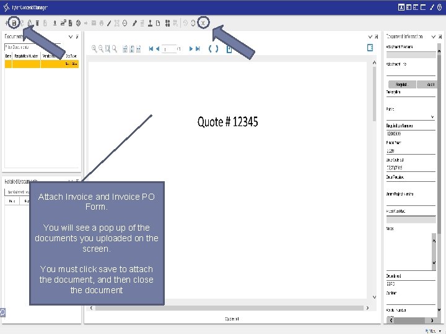Collapse the Documents panel chevron
Viewport: 446px width, 334px height.
click(71, 36)
